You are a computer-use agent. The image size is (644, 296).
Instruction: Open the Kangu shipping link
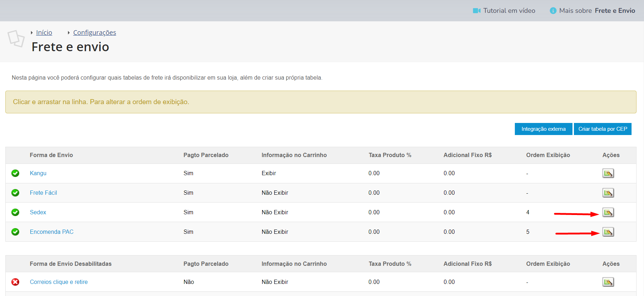click(38, 173)
